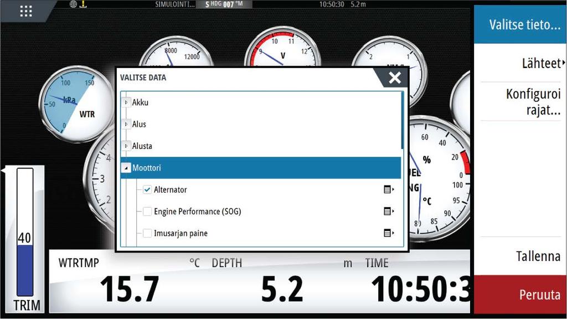Select the 8000–12000 RPM gauge

[176, 52]
